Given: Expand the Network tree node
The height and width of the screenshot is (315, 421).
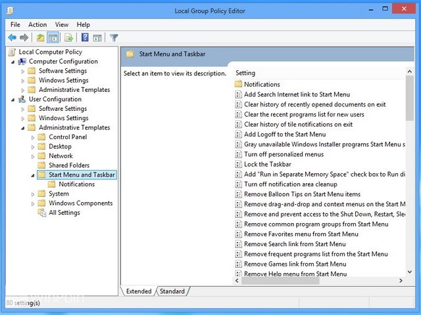Looking at the screenshot, I should point(33,156).
